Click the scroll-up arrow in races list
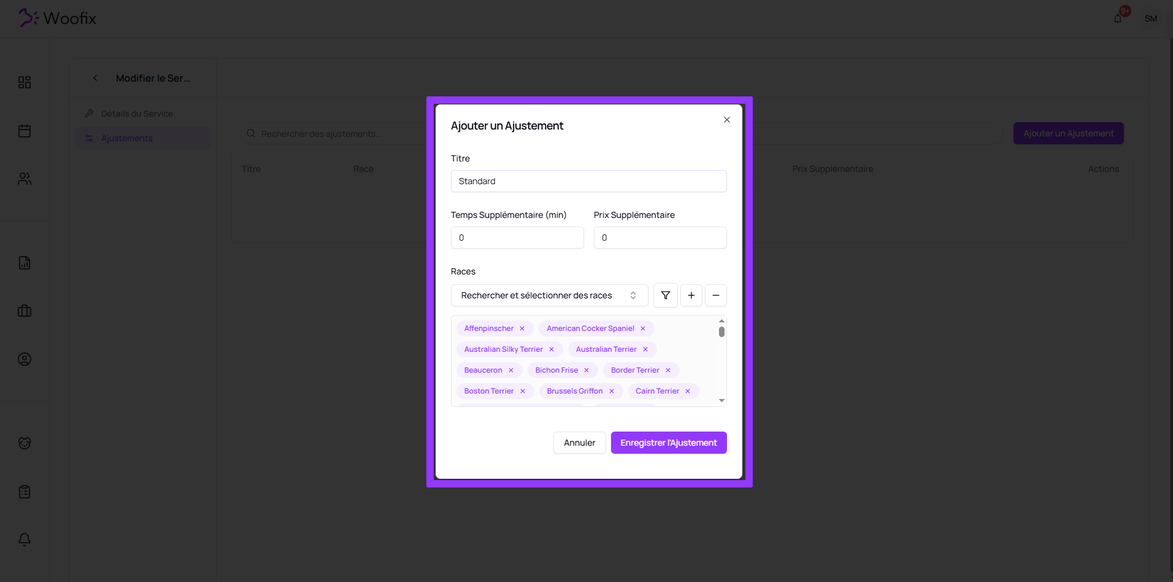The image size is (1173, 582). pyautogui.click(x=721, y=321)
